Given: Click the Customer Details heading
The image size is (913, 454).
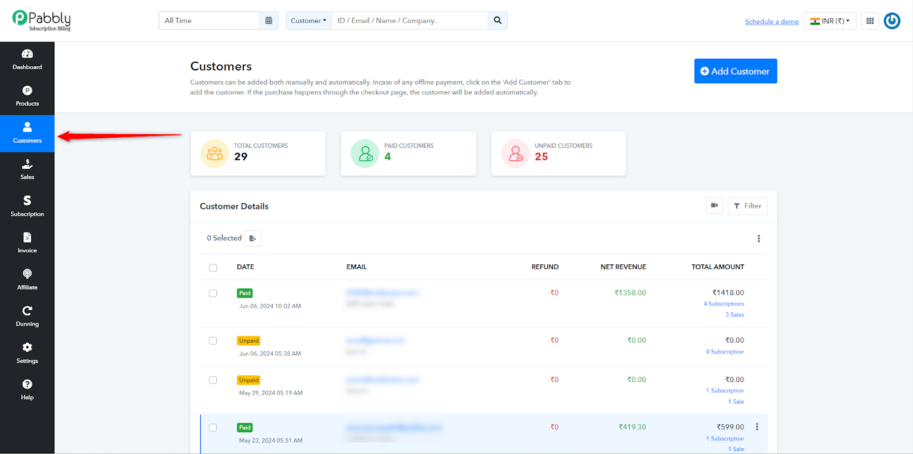Looking at the screenshot, I should 234,206.
